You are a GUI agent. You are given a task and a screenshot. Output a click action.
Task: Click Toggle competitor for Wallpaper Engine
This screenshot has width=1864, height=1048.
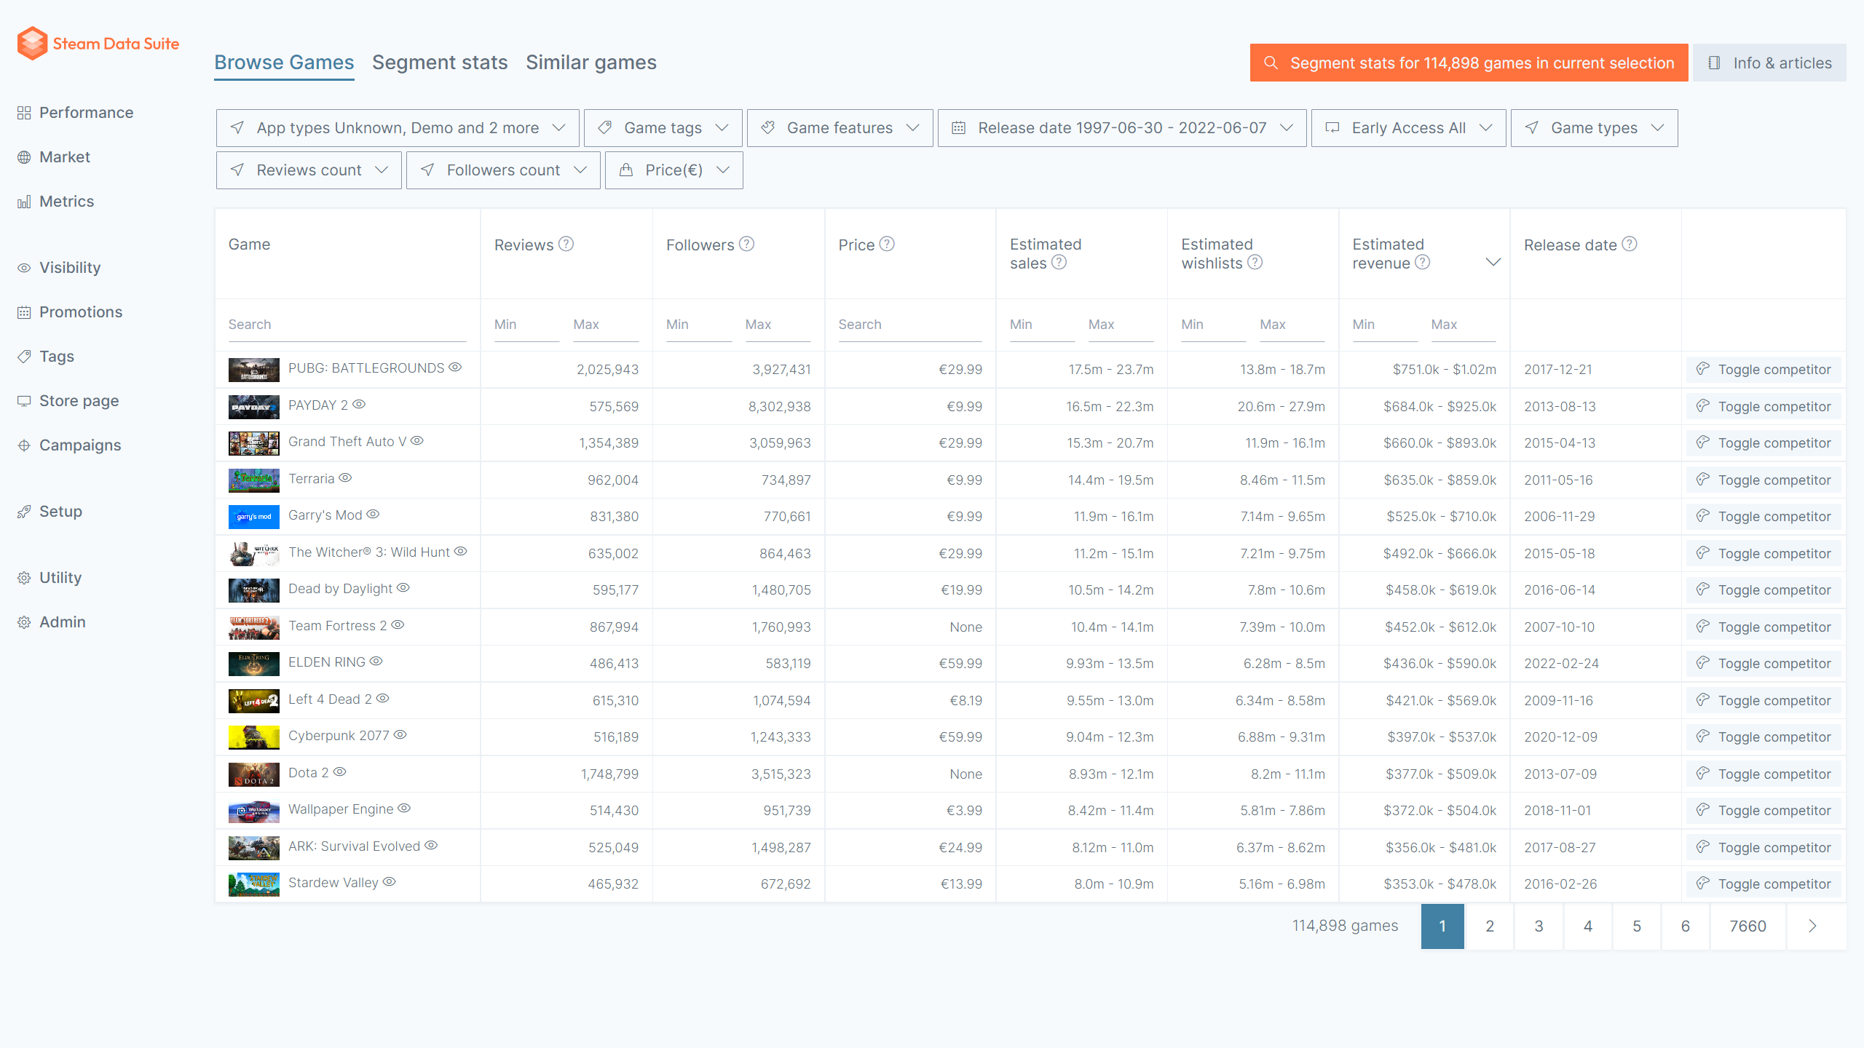click(x=1764, y=810)
